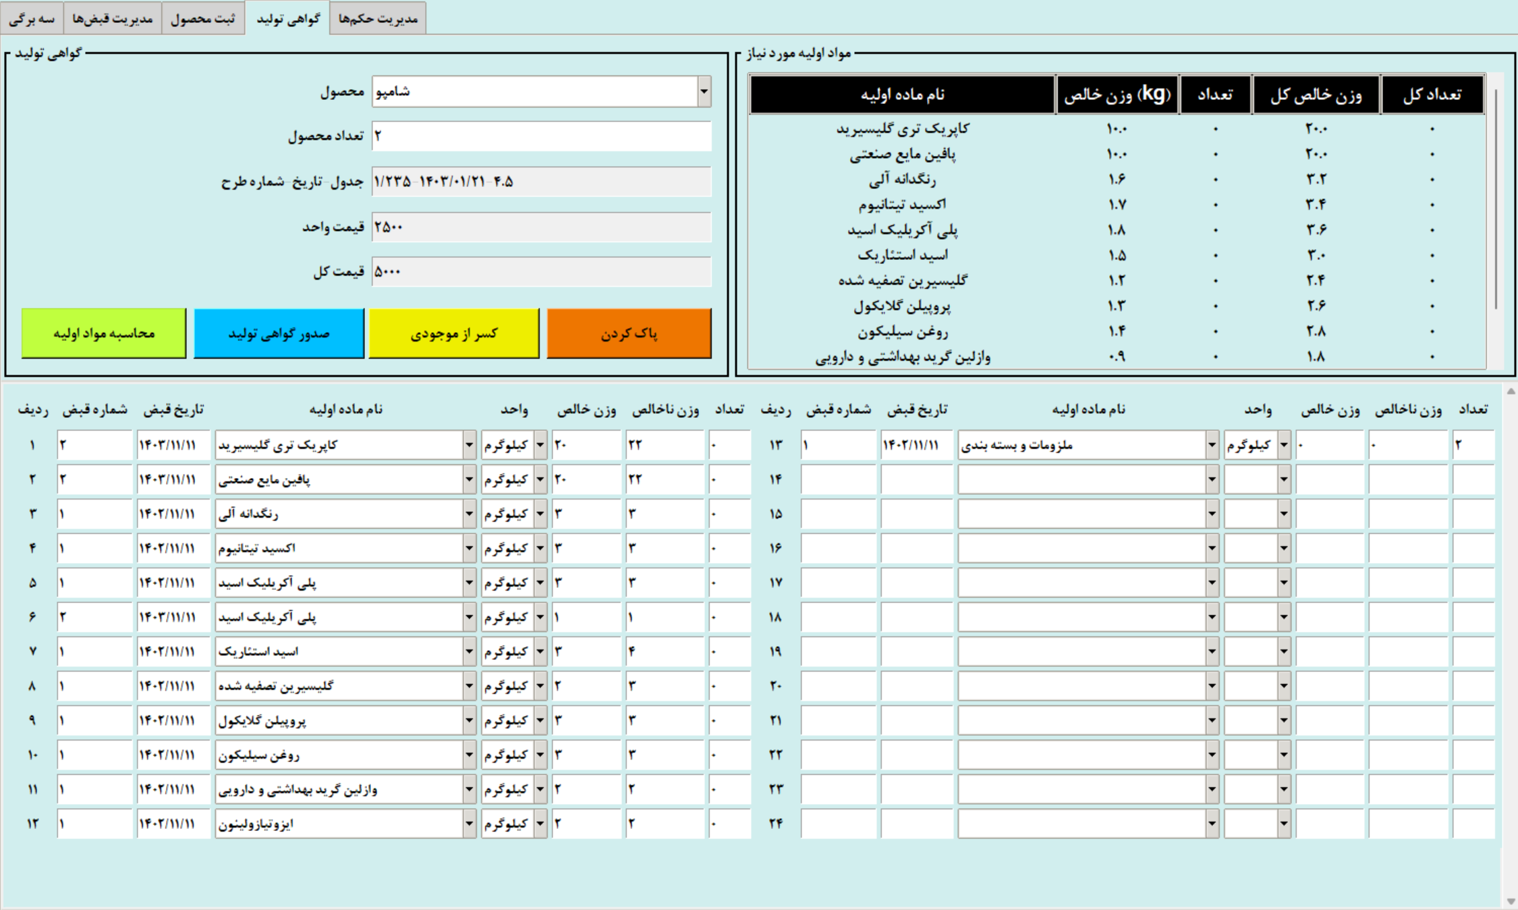Viewport: 1518px width, 910px height.
Task: Click the قیمت واحد field showing ۲۵۰۰
Action: click(x=541, y=227)
